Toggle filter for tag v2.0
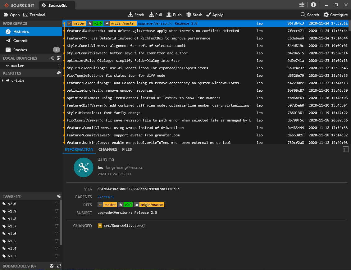351x270 pixels. [57, 204]
